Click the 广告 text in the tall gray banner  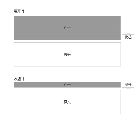(x=67, y=28)
